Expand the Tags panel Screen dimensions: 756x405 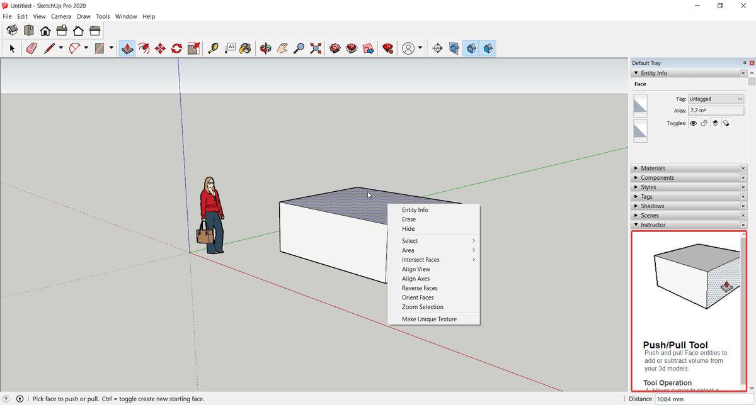(x=689, y=196)
